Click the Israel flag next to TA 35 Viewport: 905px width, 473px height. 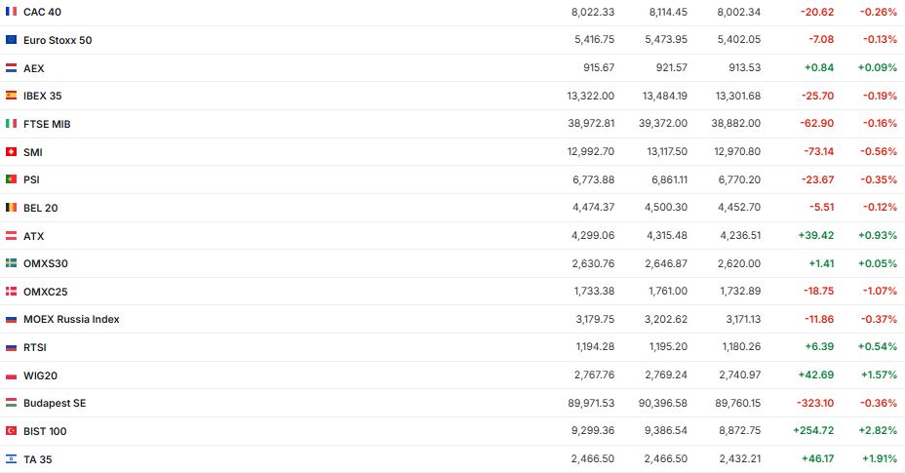[x=11, y=459]
